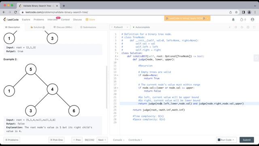This screenshot has width=259, height=146.
Task: Click the right edge feedback tab
Action: pyautogui.click(x=256, y=58)
